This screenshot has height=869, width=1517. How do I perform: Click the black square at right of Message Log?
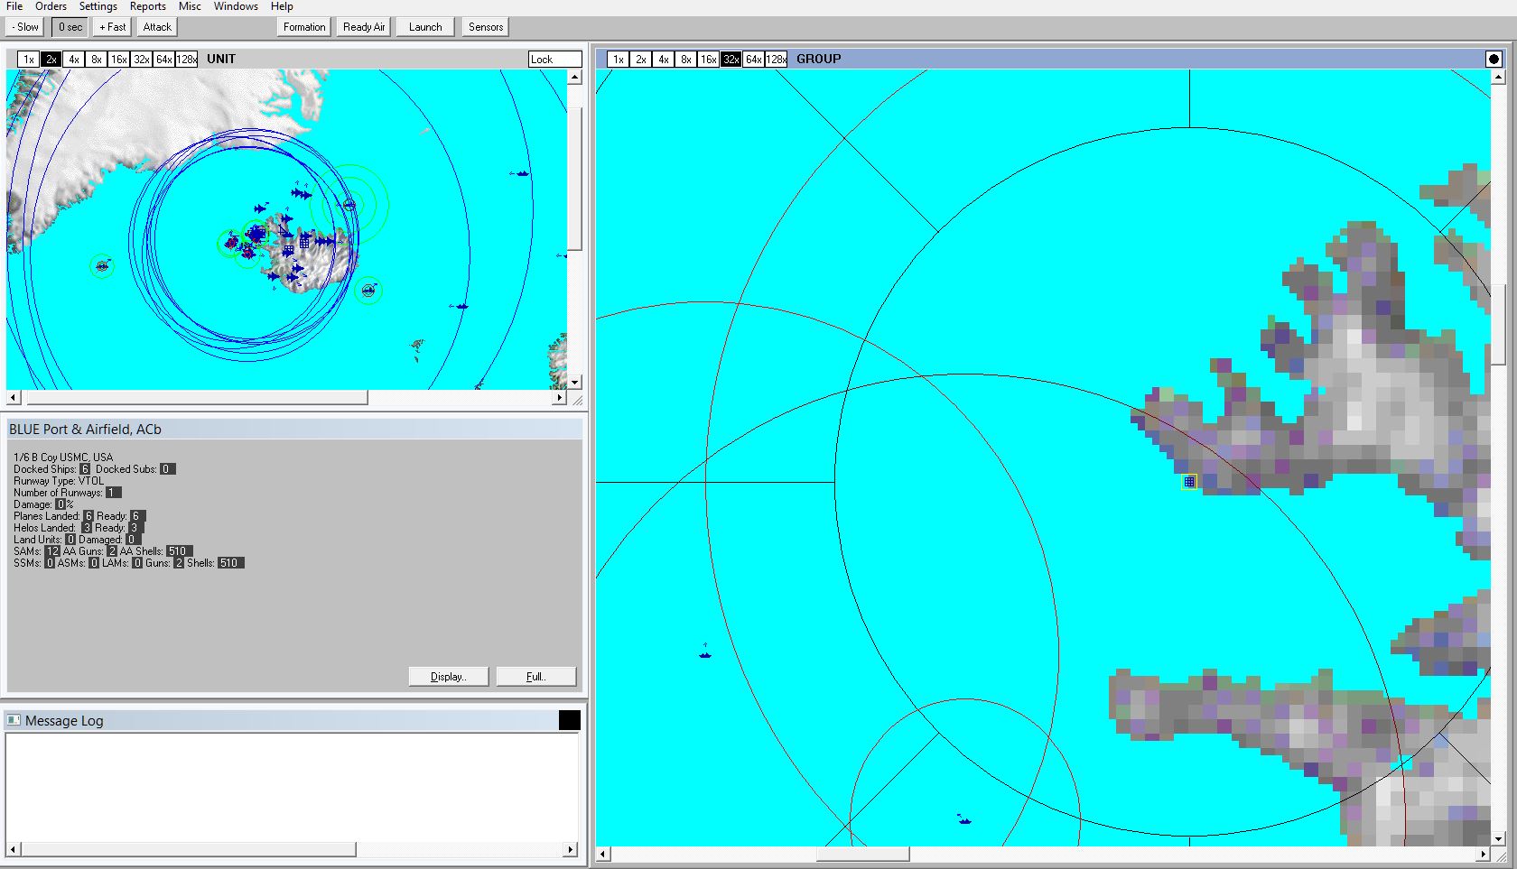click(x=570, y=720)
